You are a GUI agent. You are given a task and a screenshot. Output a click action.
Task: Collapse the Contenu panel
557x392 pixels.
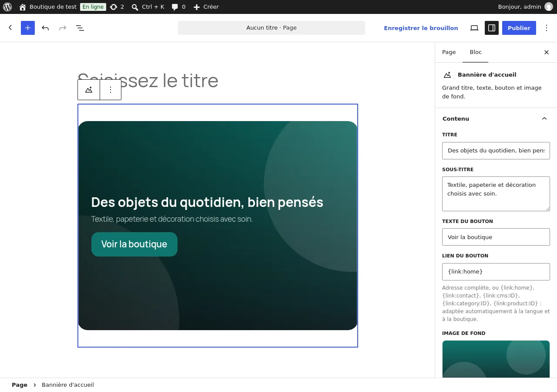(x=496, y=118)
